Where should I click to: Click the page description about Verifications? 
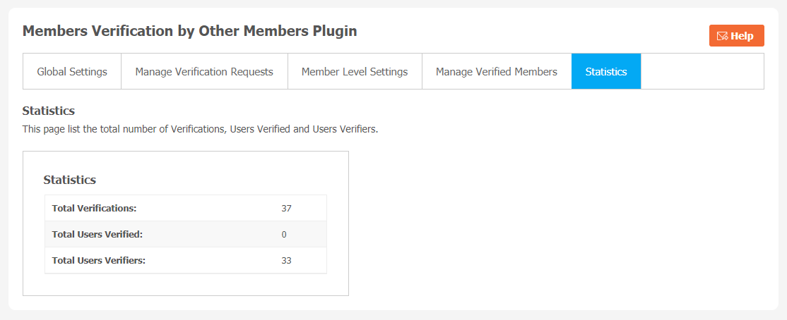[x=200, y=130]
